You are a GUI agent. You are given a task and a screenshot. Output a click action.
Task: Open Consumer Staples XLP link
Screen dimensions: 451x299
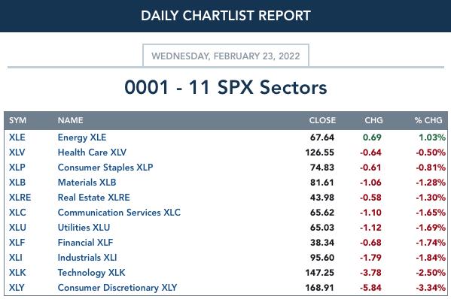(105, 168)
